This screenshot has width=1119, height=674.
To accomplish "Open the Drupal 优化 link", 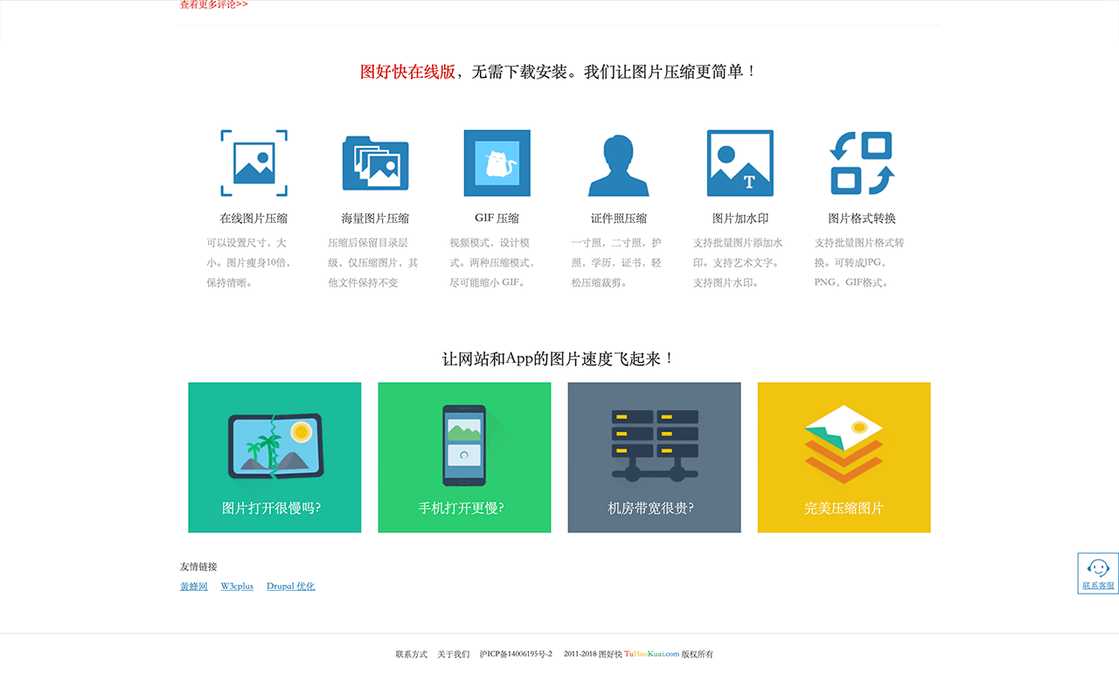I will tap(290, 587).
